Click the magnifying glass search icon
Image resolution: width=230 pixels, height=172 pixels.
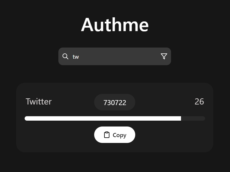(x=65, y=56)
